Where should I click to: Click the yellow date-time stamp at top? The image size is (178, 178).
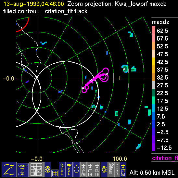(34, 4)
